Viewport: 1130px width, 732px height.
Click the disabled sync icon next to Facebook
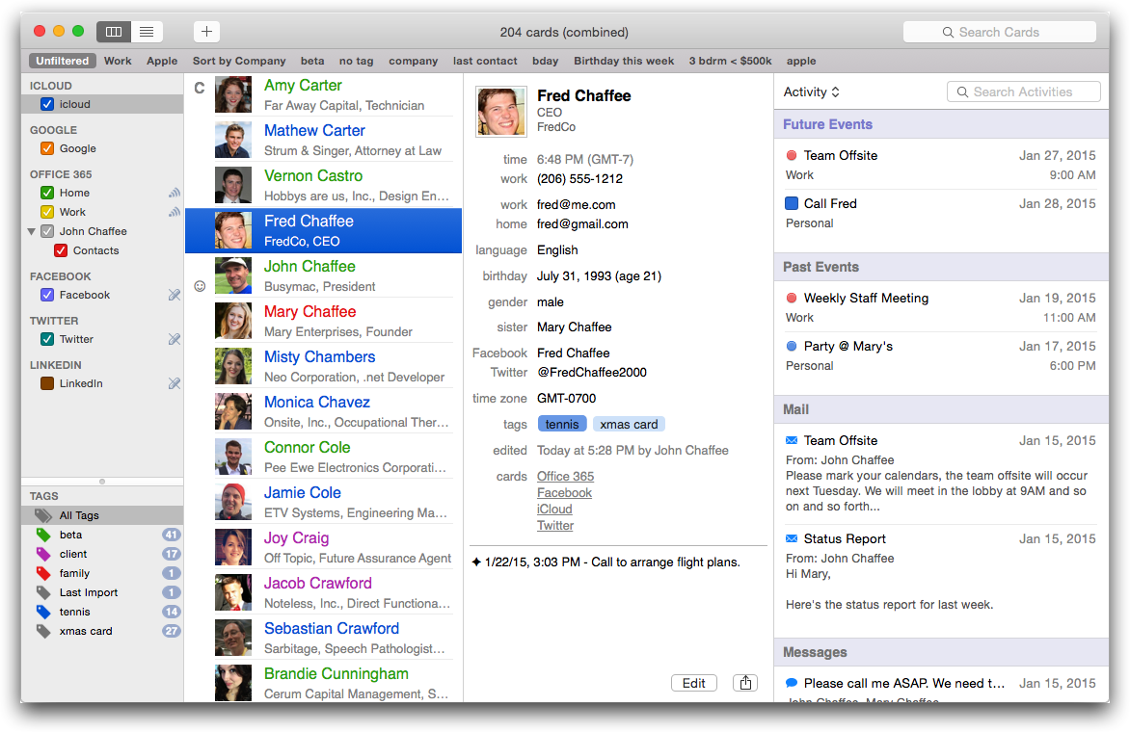[x=174, y=295]
